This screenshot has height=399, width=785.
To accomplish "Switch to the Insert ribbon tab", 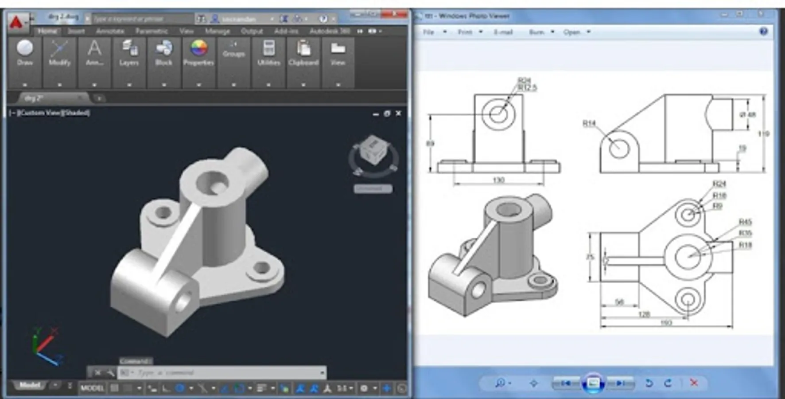I will pyautogui.click(x=76, y=31).
